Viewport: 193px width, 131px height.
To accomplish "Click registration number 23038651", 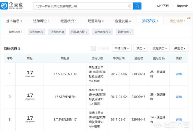I will (x=138, y=74).
